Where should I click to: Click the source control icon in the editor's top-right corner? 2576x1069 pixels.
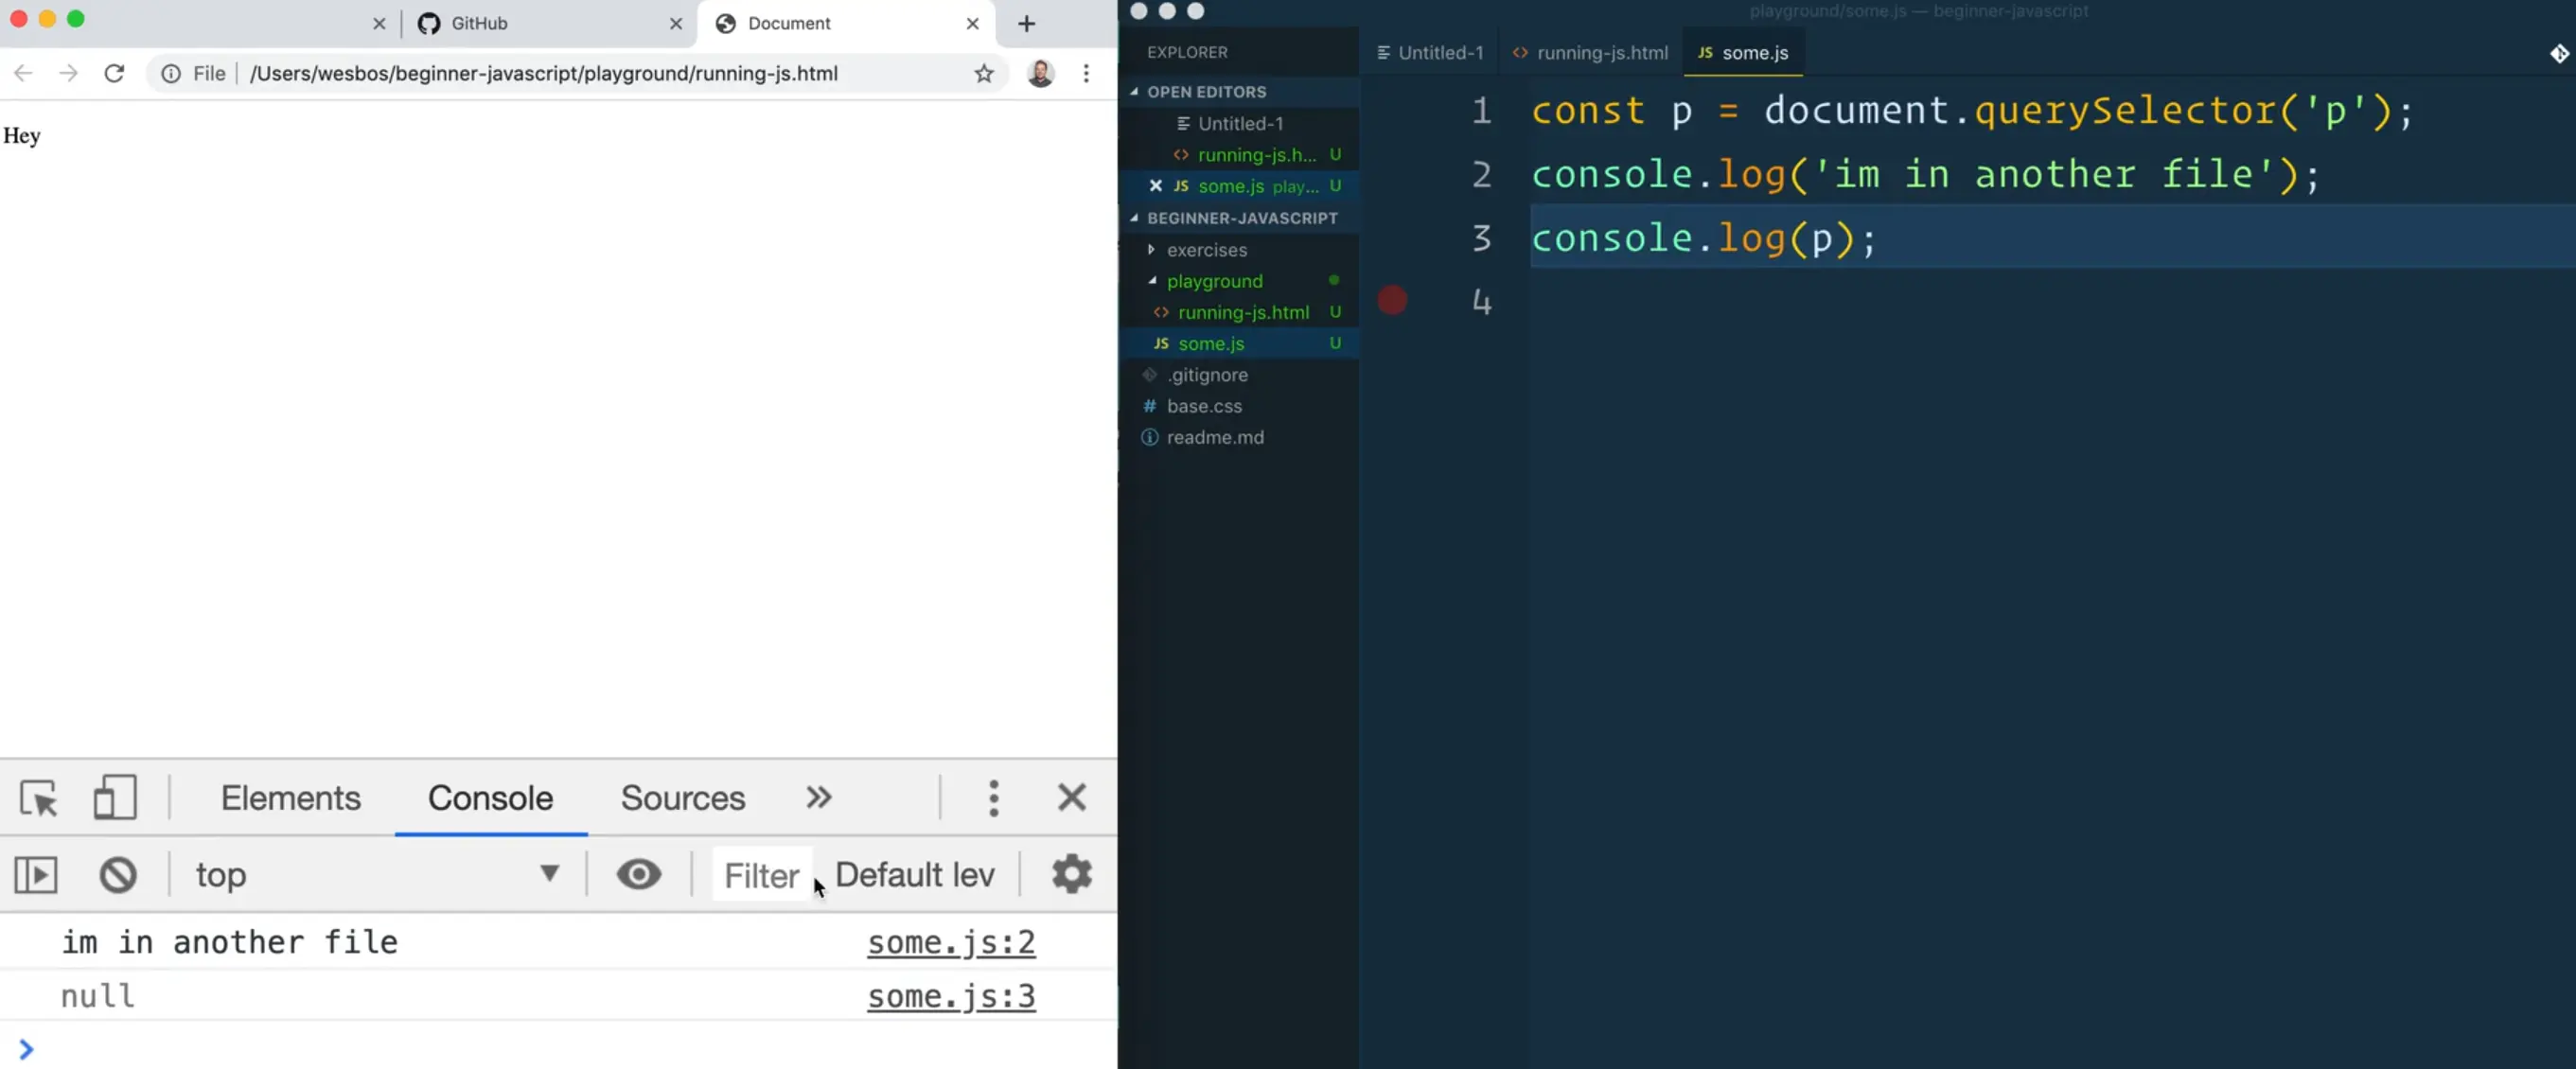coord(2558,53)
